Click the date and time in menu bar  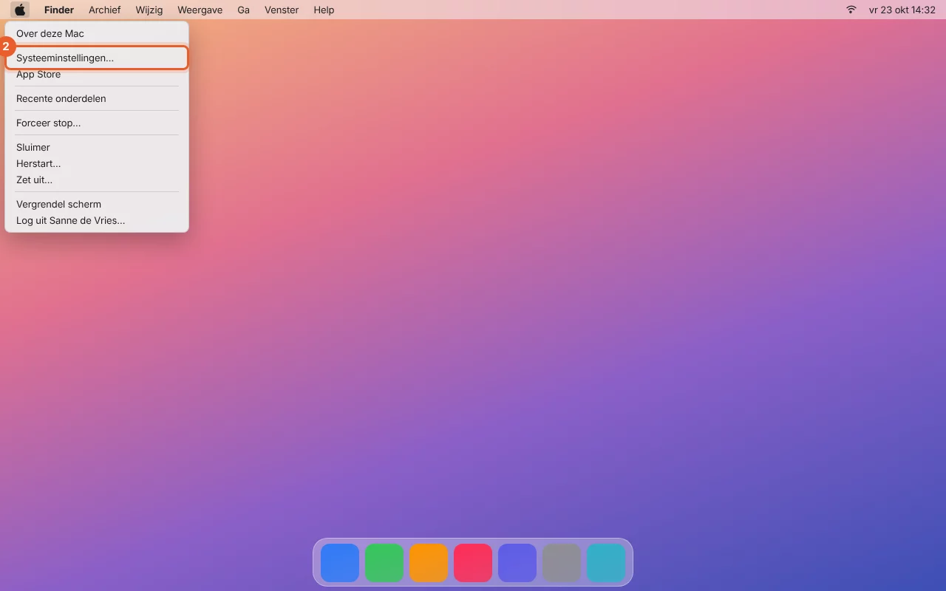pyautogui.click(x=902, y=10)
